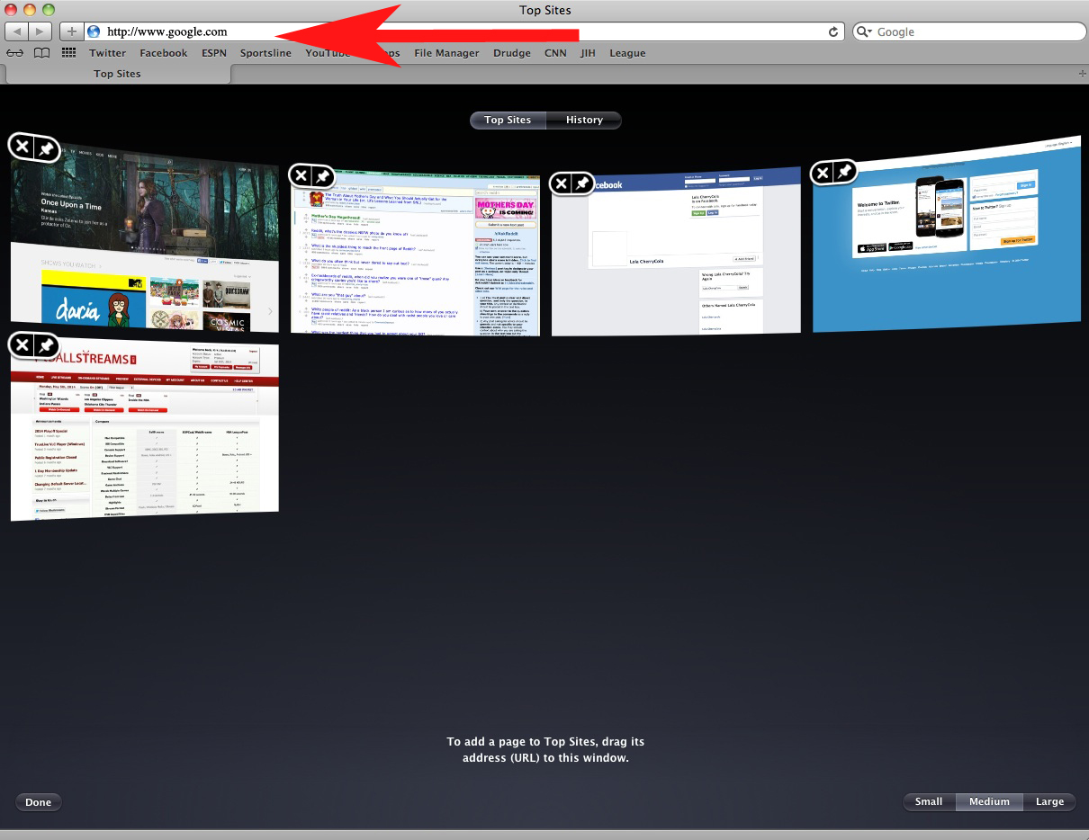Viewport: 1089px width, 840px height.
Task: Open Top Sites grid icon in bookmarks bar
Action: [68, 53]
